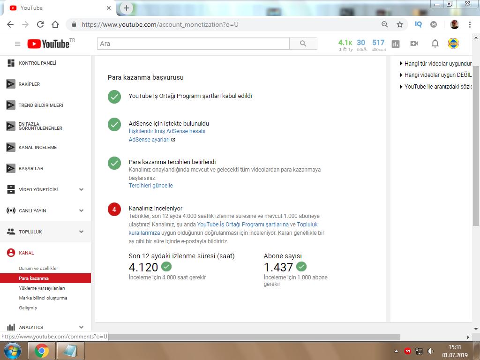Bookmark this page with star icon
This screenshot has width=480, height=360.
point(400,24)
